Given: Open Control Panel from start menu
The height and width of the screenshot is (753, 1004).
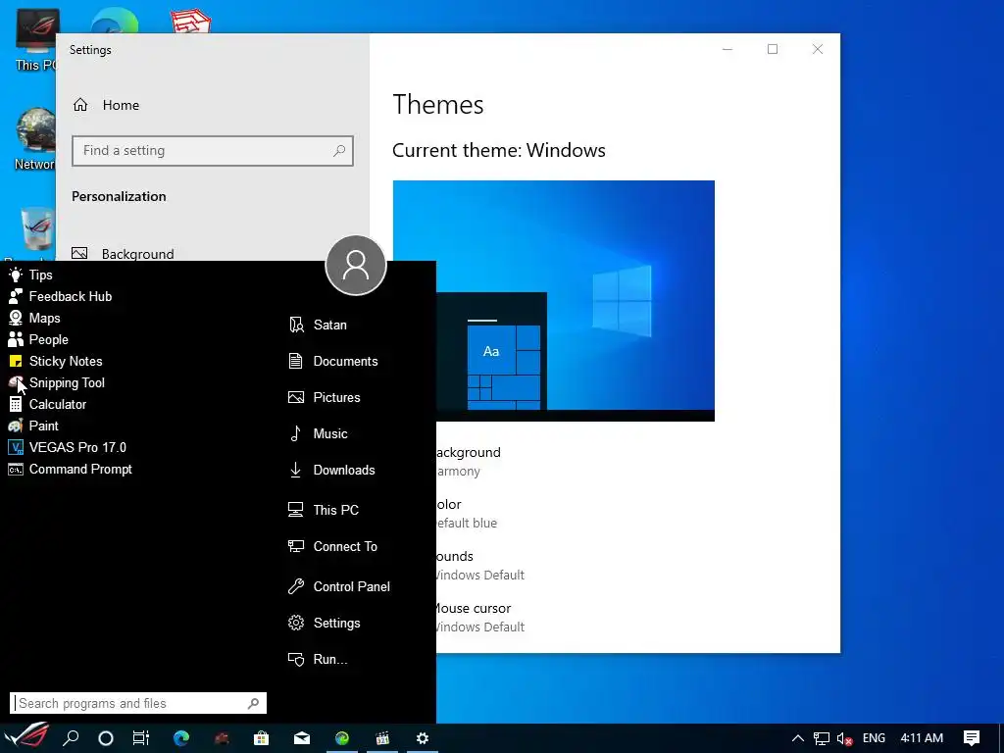Looking at the screenshot, I should [339, 586].
